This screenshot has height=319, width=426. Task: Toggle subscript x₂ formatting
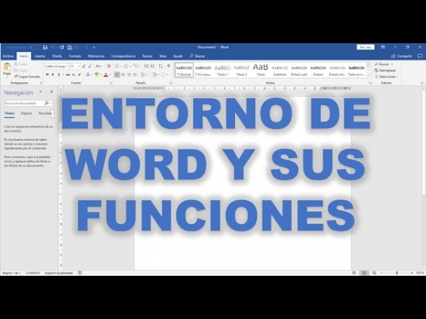click(x=74, y=74)
